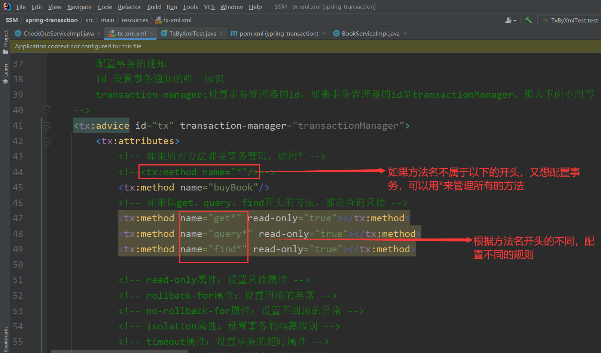The width and height of the screenshot is (601, 353).
Task: Click main breadcrumb in navigation bar
Action: pyautogui.click(x=107, y=20)
